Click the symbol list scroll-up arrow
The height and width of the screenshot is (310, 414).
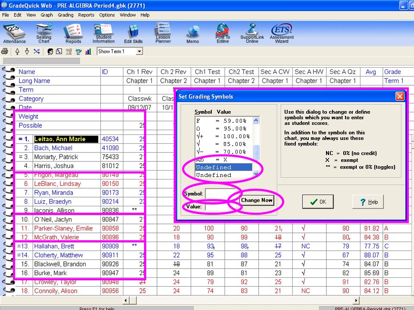tap(256, 121)
